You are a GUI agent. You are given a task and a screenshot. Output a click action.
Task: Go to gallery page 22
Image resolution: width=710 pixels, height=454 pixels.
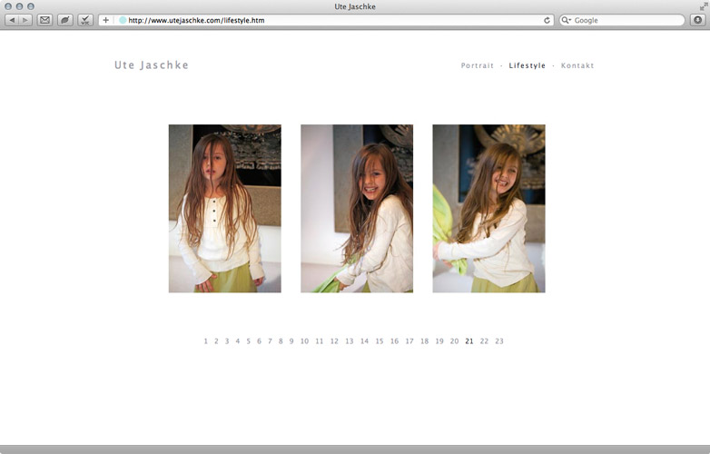(484, 341)
